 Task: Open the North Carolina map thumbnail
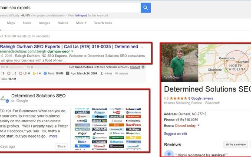pos(225,63)
